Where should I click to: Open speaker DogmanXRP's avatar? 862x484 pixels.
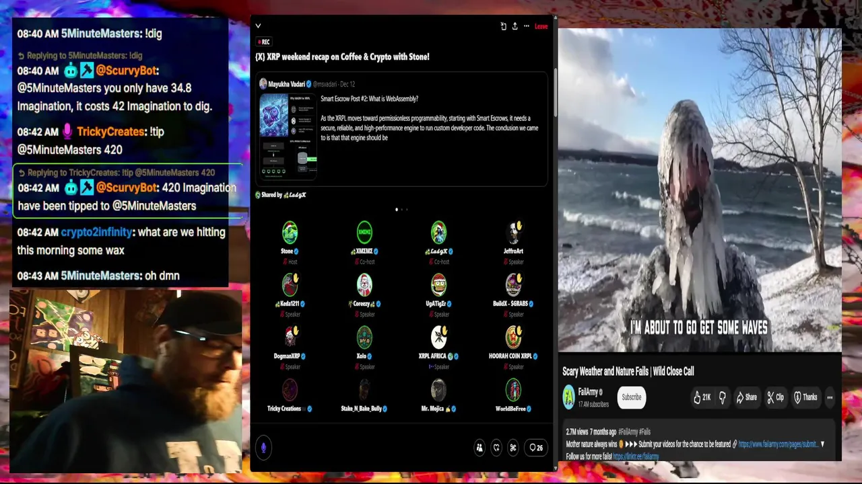[x=290, y=337]
